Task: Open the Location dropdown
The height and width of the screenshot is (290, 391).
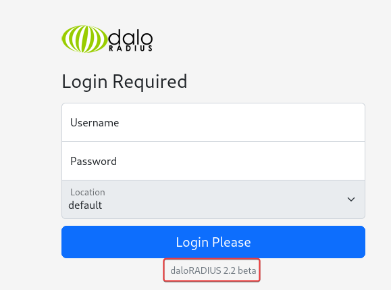Action: click(213, 199)
